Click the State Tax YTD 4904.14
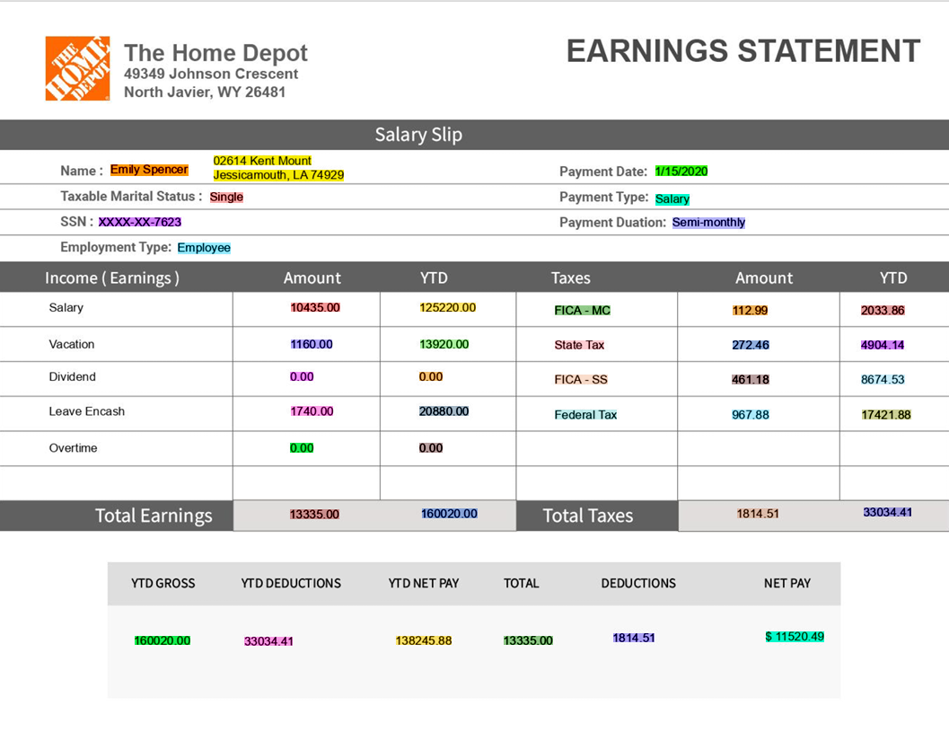 pos(883,345)
